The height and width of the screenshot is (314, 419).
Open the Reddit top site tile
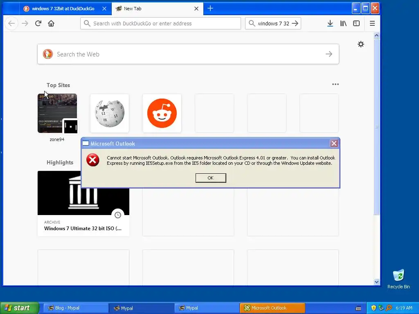tap(162, 113)
